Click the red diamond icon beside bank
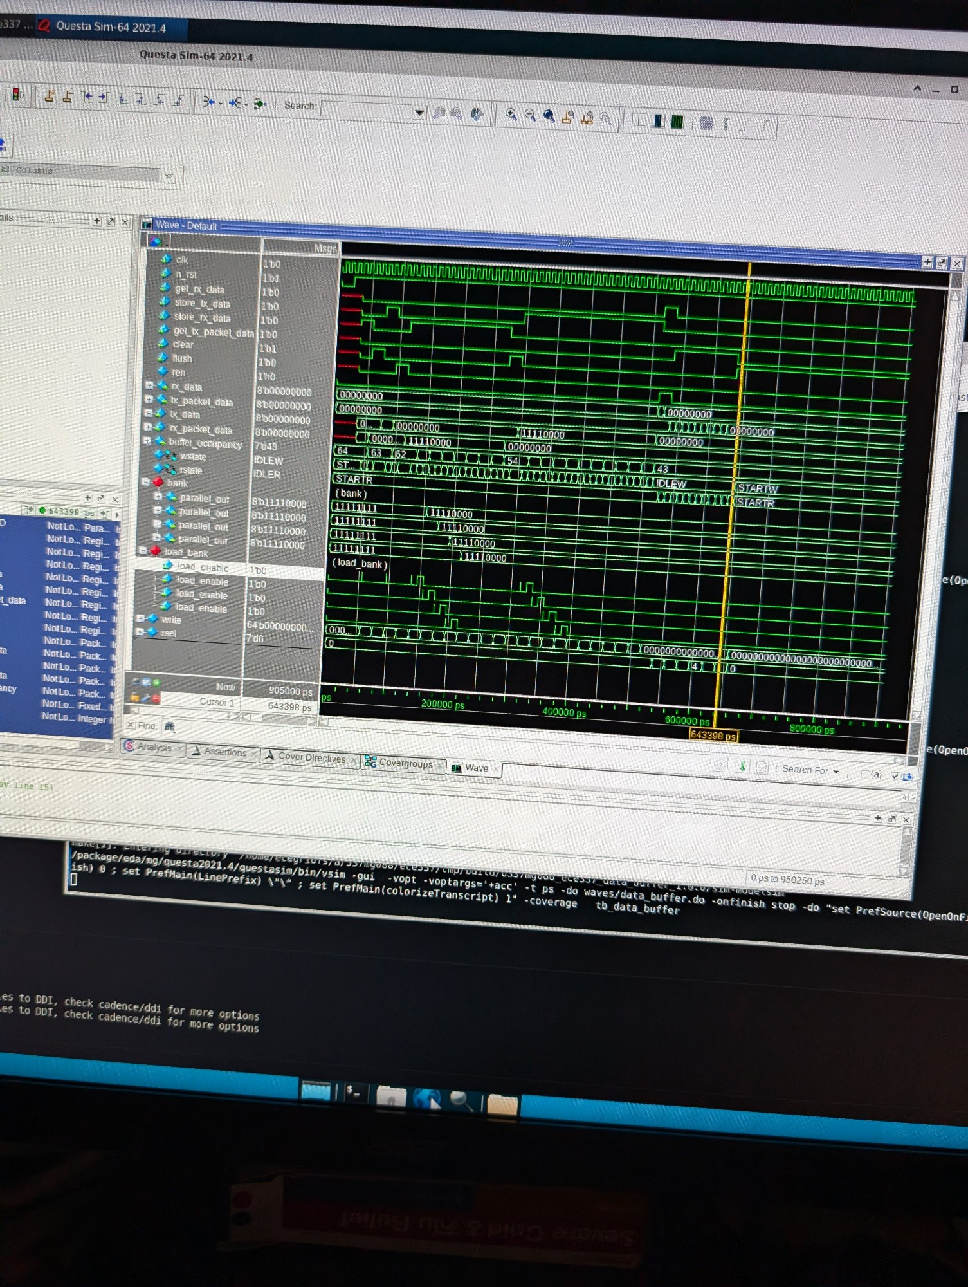This screenshot has width=968, height=1287. [x=158, y=482]
